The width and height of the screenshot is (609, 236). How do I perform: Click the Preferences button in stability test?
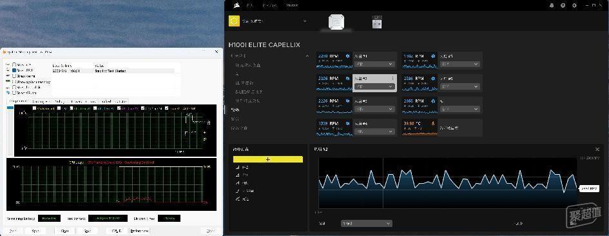point(140,231)
